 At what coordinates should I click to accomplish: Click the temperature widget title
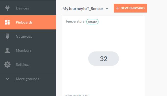coord(75,22)
